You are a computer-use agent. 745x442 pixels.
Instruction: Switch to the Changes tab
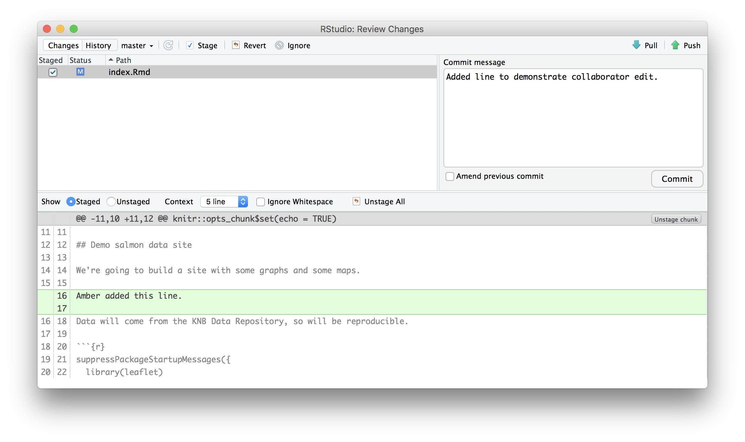click(x=63, y=46)
